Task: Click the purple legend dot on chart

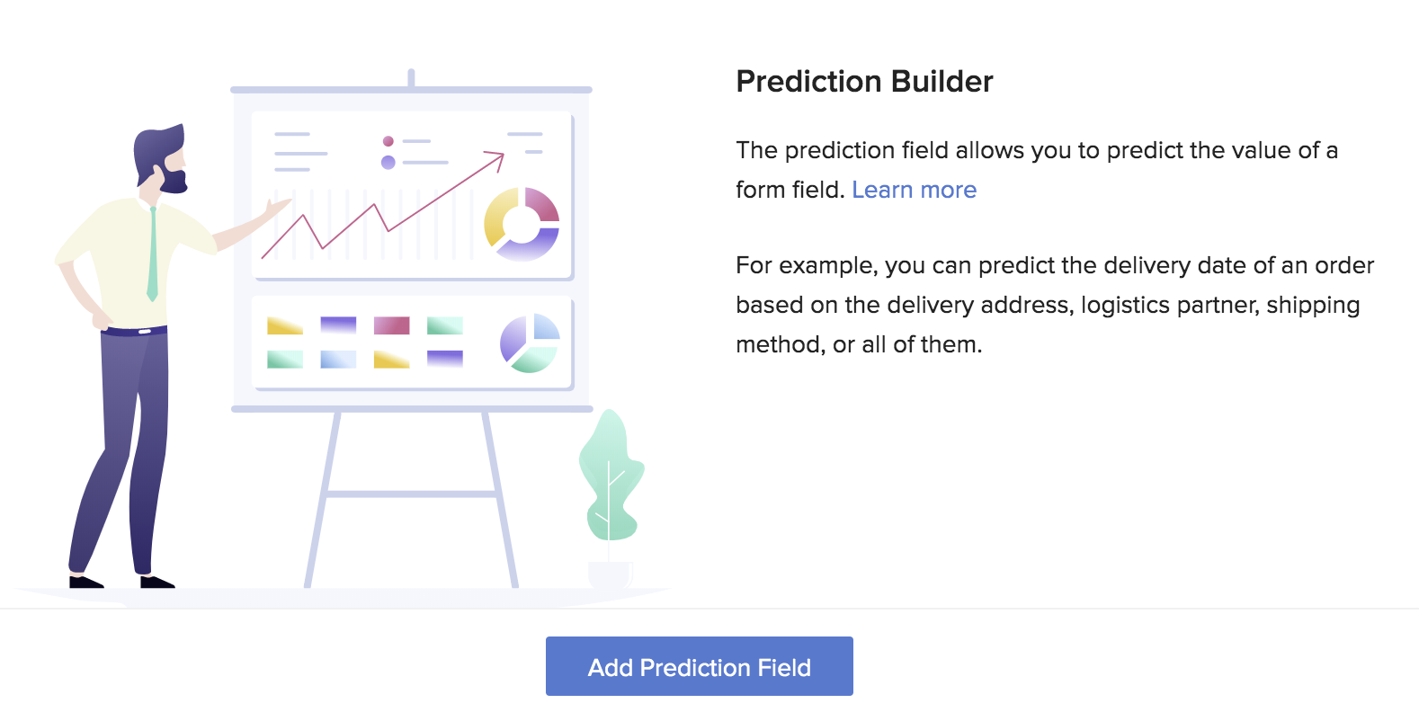Action: (x=388, y=163)
